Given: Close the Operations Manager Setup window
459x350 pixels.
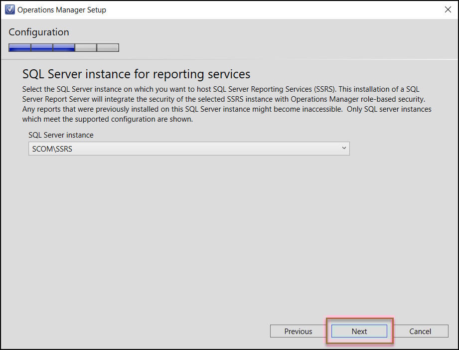Looking at the screenshot, I should pos(448,9).
